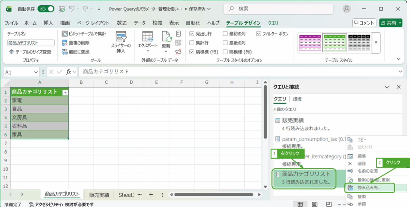Click the Resize Table option
Viewport: 410px width, 207px height.
coord(30,52)
